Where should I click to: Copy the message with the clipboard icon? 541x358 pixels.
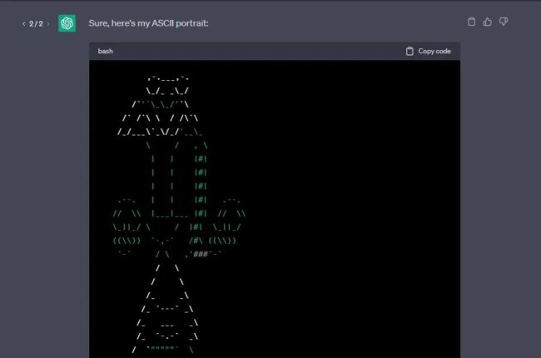(x=472, y=22)
